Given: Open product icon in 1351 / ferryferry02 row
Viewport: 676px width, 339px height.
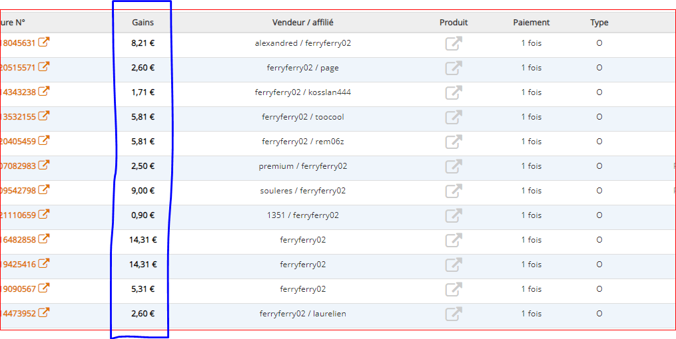Looking at the screenshot, I should pyautogui.click(x=454, y=215).
